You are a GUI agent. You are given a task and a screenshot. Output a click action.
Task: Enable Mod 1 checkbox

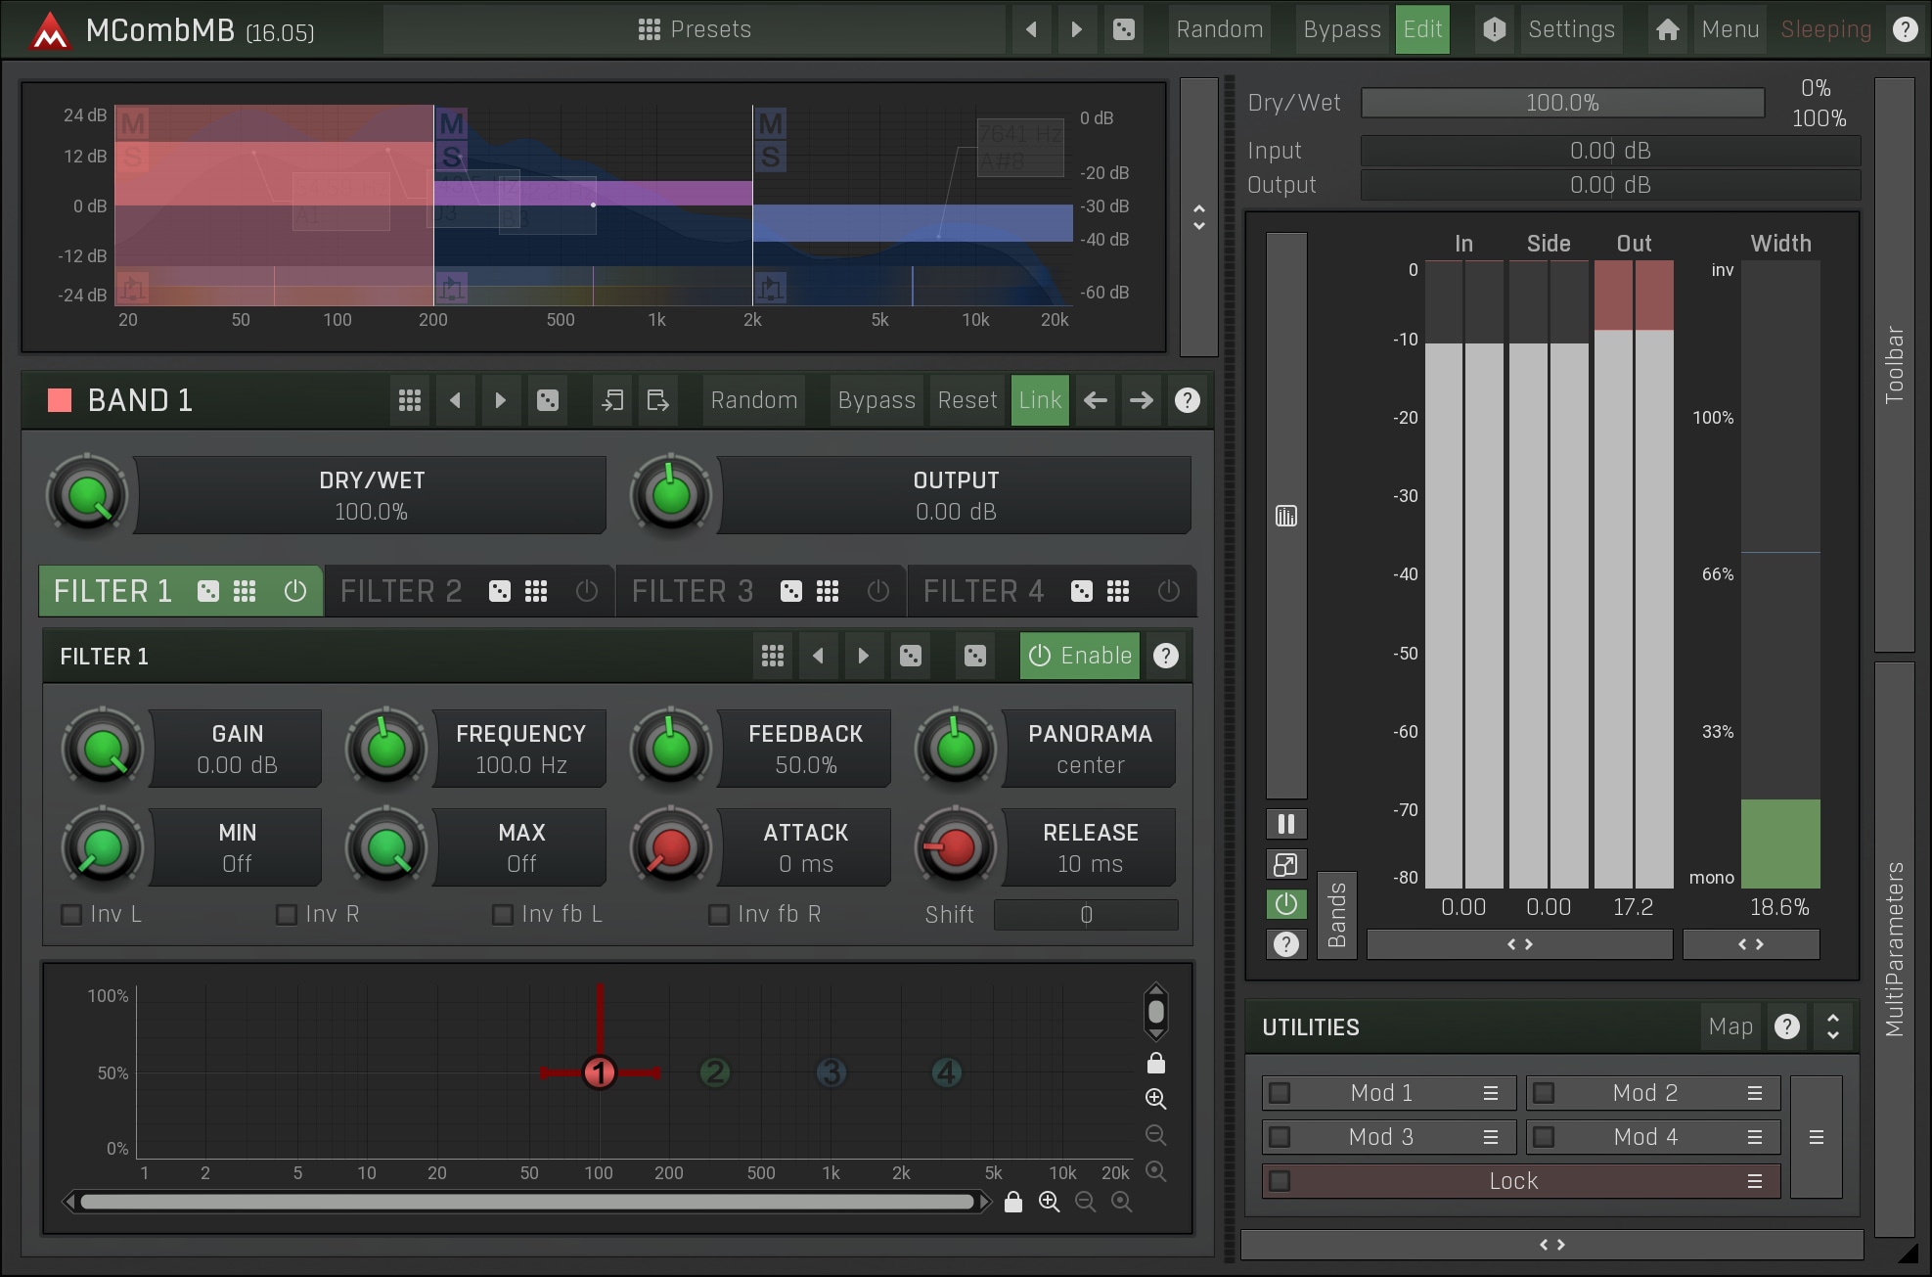[x=1280, y=1093]
